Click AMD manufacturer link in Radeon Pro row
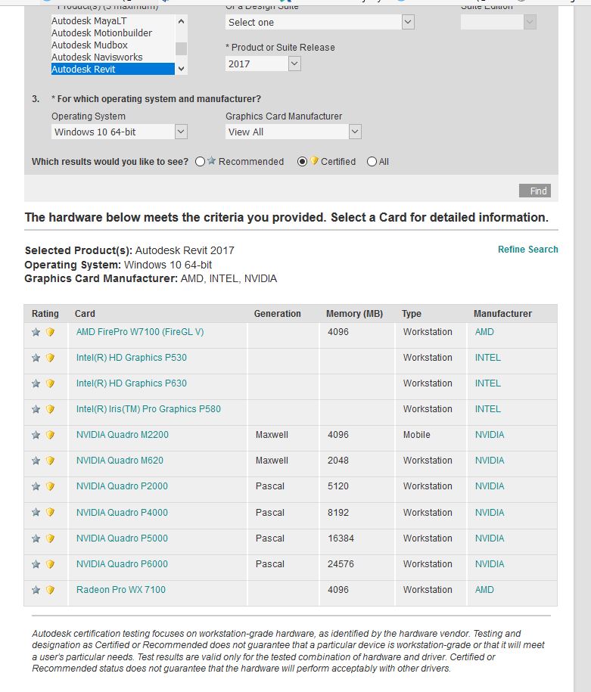 [x=484, y=590]
